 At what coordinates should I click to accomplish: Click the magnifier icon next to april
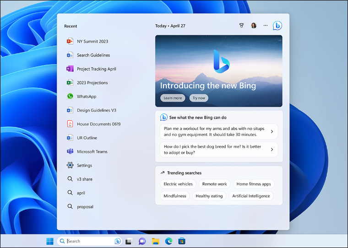[70, 193]
